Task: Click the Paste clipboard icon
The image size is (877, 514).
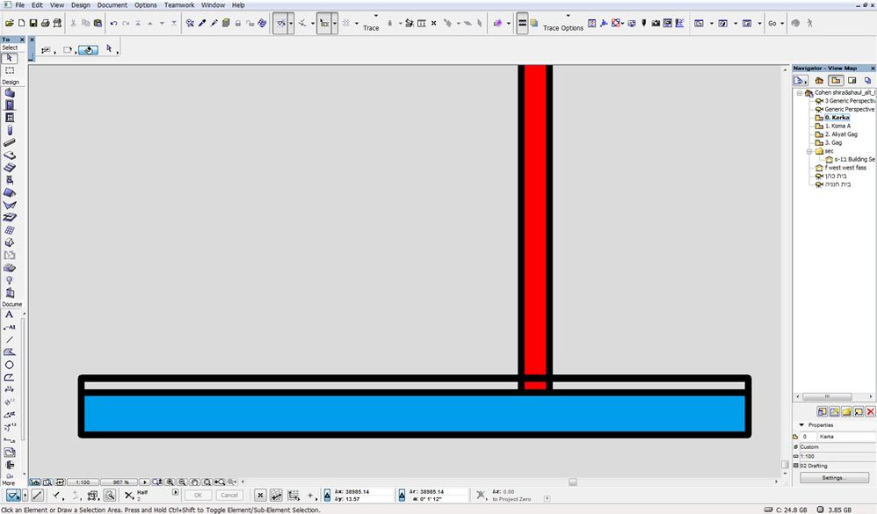Action: click(x=98, y=23)
